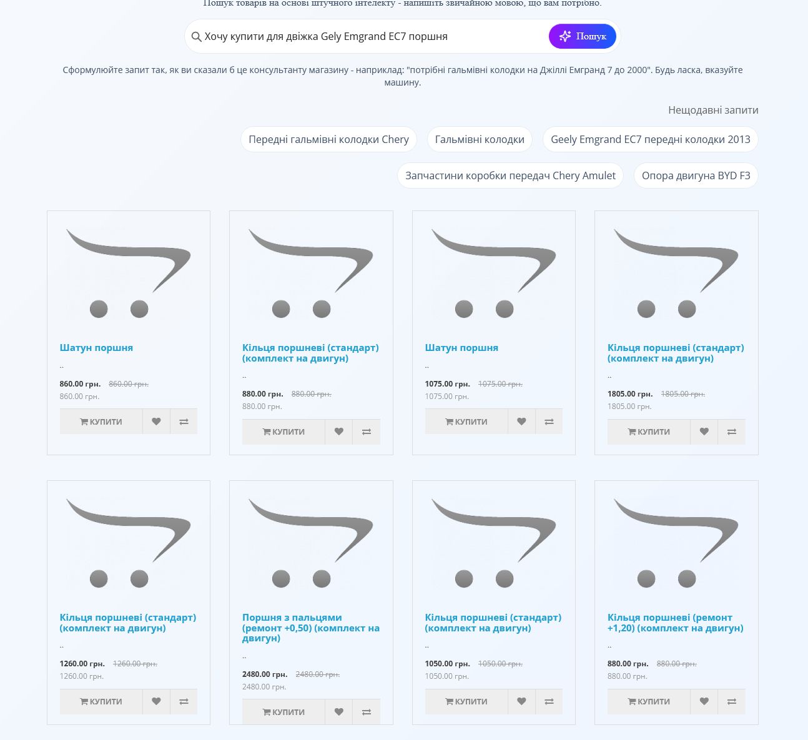
Task: Click the magnifier icon in the search field
Action: 196,37
